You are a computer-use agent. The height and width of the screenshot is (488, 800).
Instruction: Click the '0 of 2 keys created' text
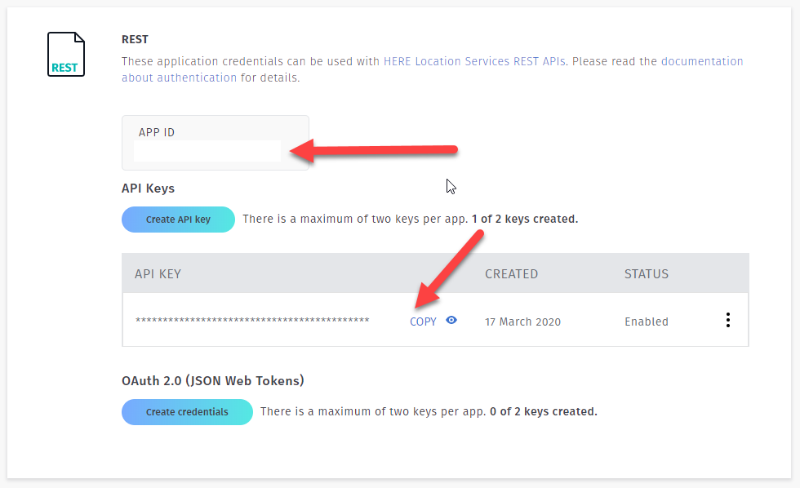click(x=543, y=412)
